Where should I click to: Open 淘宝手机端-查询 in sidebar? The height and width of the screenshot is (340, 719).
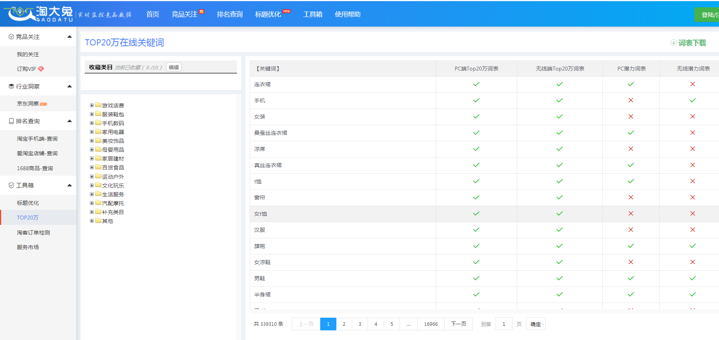(37, 139)
